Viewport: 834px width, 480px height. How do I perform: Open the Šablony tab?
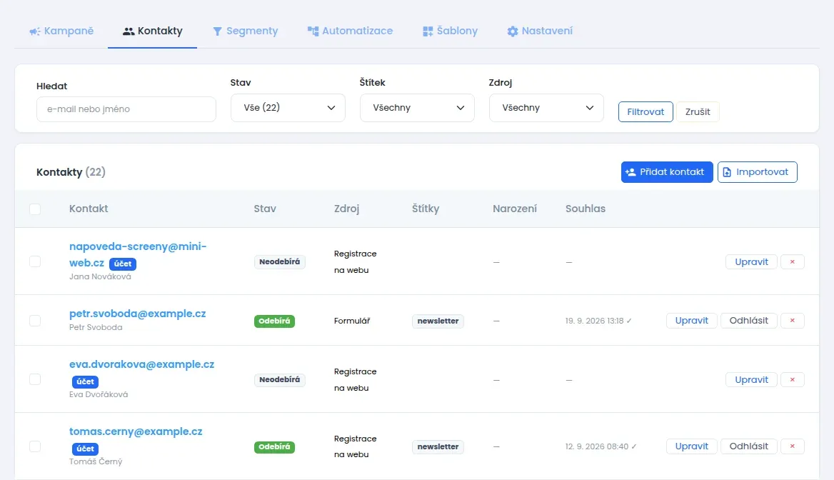point(450,31)
